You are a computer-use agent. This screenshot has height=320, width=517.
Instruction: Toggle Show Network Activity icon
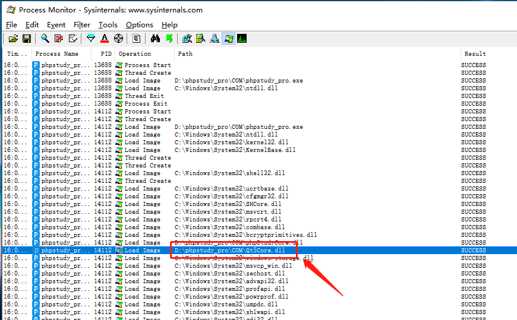215,39
